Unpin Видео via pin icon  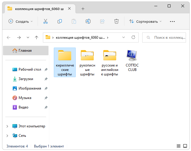[46, 107]
